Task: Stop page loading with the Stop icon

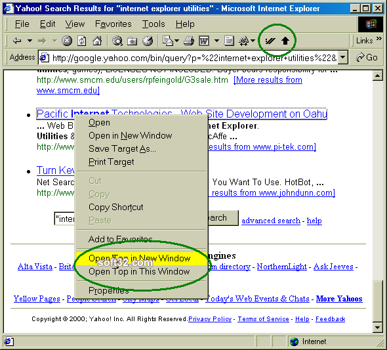Action: (x=67, y=41)
